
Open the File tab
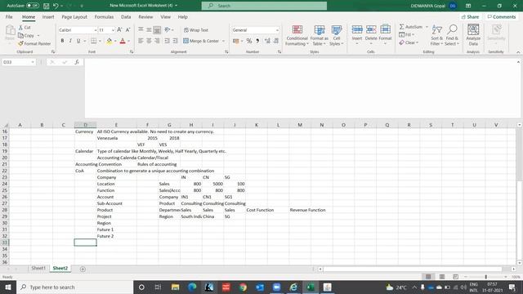click(9, 16)
